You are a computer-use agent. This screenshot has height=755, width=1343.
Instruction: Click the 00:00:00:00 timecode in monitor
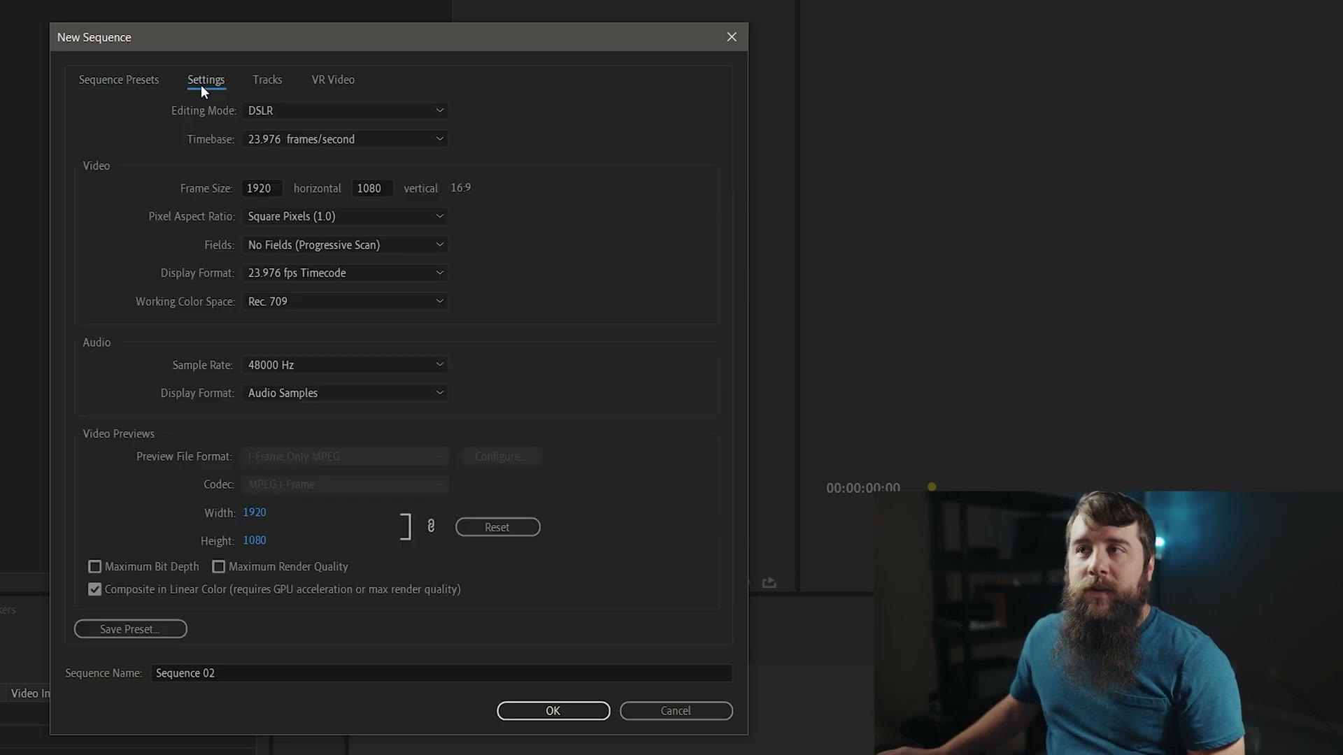coord(863,488)
